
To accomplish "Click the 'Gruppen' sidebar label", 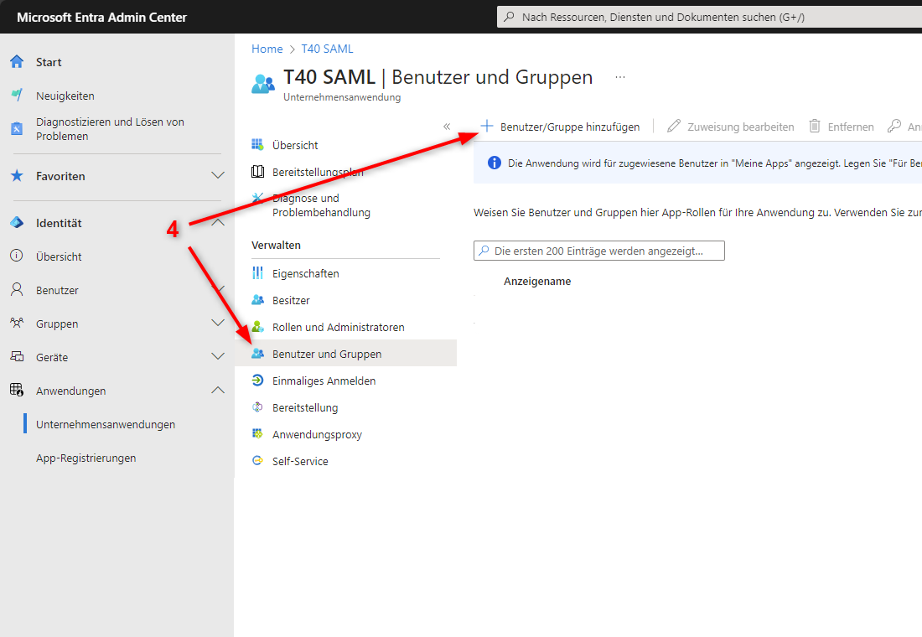I will tap(57, 324).
